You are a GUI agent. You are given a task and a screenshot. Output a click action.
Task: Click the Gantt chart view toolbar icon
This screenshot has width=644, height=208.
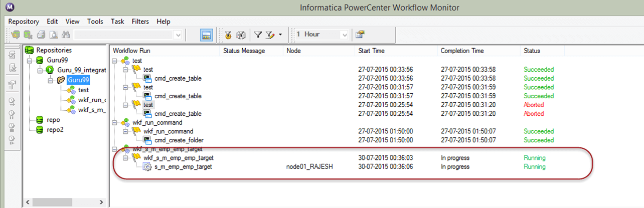coord(206,35)
